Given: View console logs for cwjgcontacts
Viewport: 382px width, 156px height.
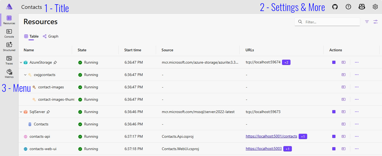Looking at the screenshot, I should pyautogui.click(x=344, y=75).
